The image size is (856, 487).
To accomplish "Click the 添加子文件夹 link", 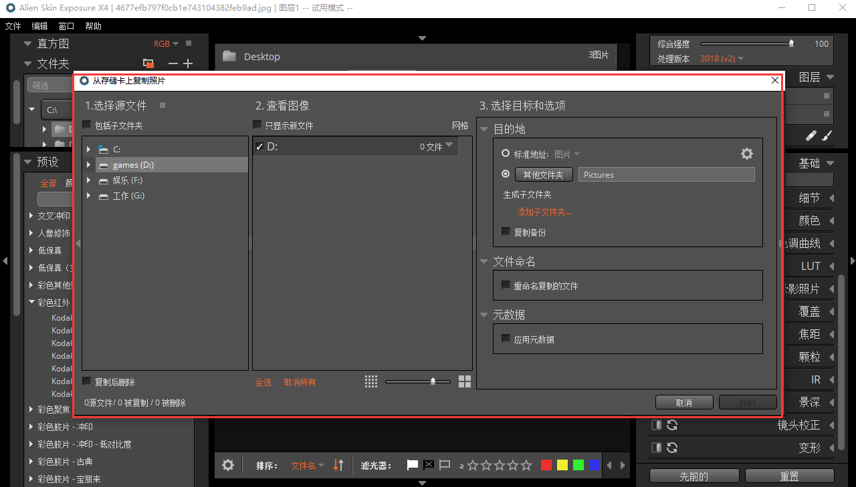I will [x=544, y=212].
